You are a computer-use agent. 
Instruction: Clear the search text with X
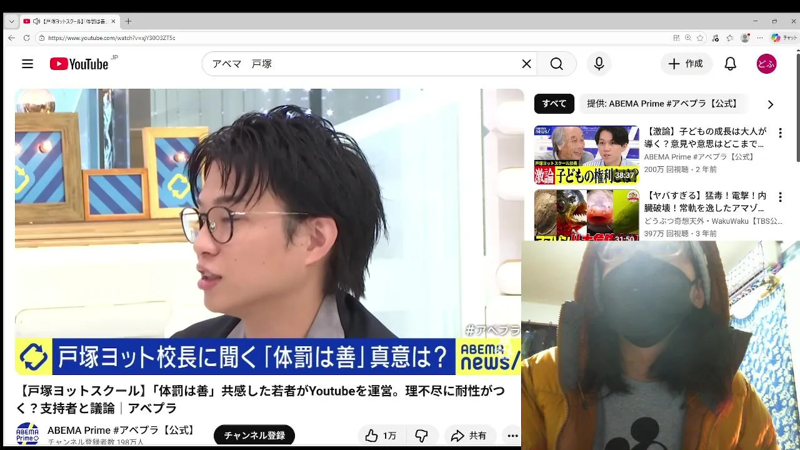tap(526, 64)
